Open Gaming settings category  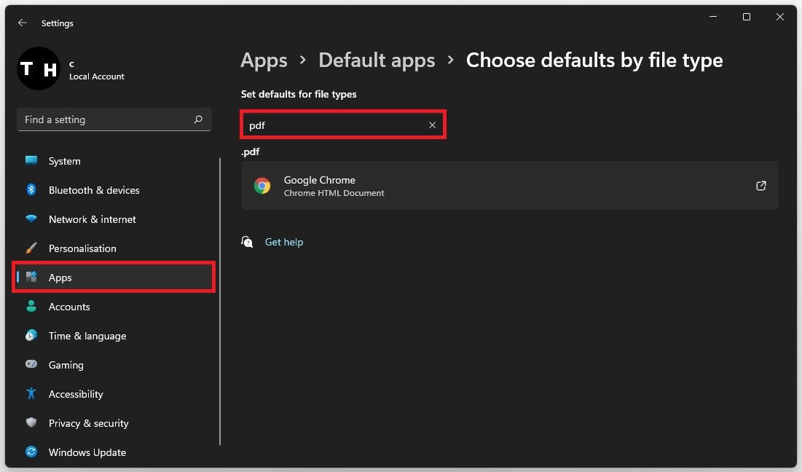(x=66, y=365)
